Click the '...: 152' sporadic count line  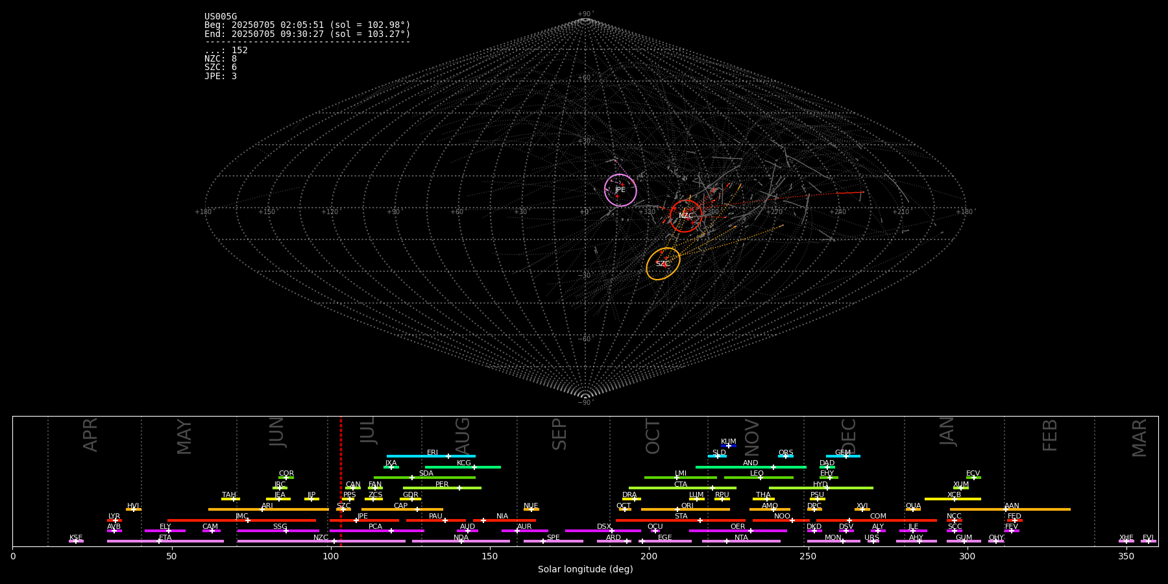click(226, 51)
